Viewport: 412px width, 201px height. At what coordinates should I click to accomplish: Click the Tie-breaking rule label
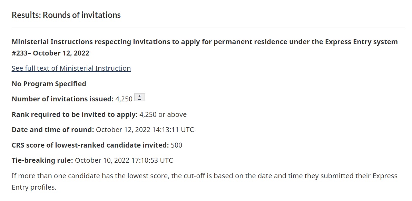coord(42,160)
